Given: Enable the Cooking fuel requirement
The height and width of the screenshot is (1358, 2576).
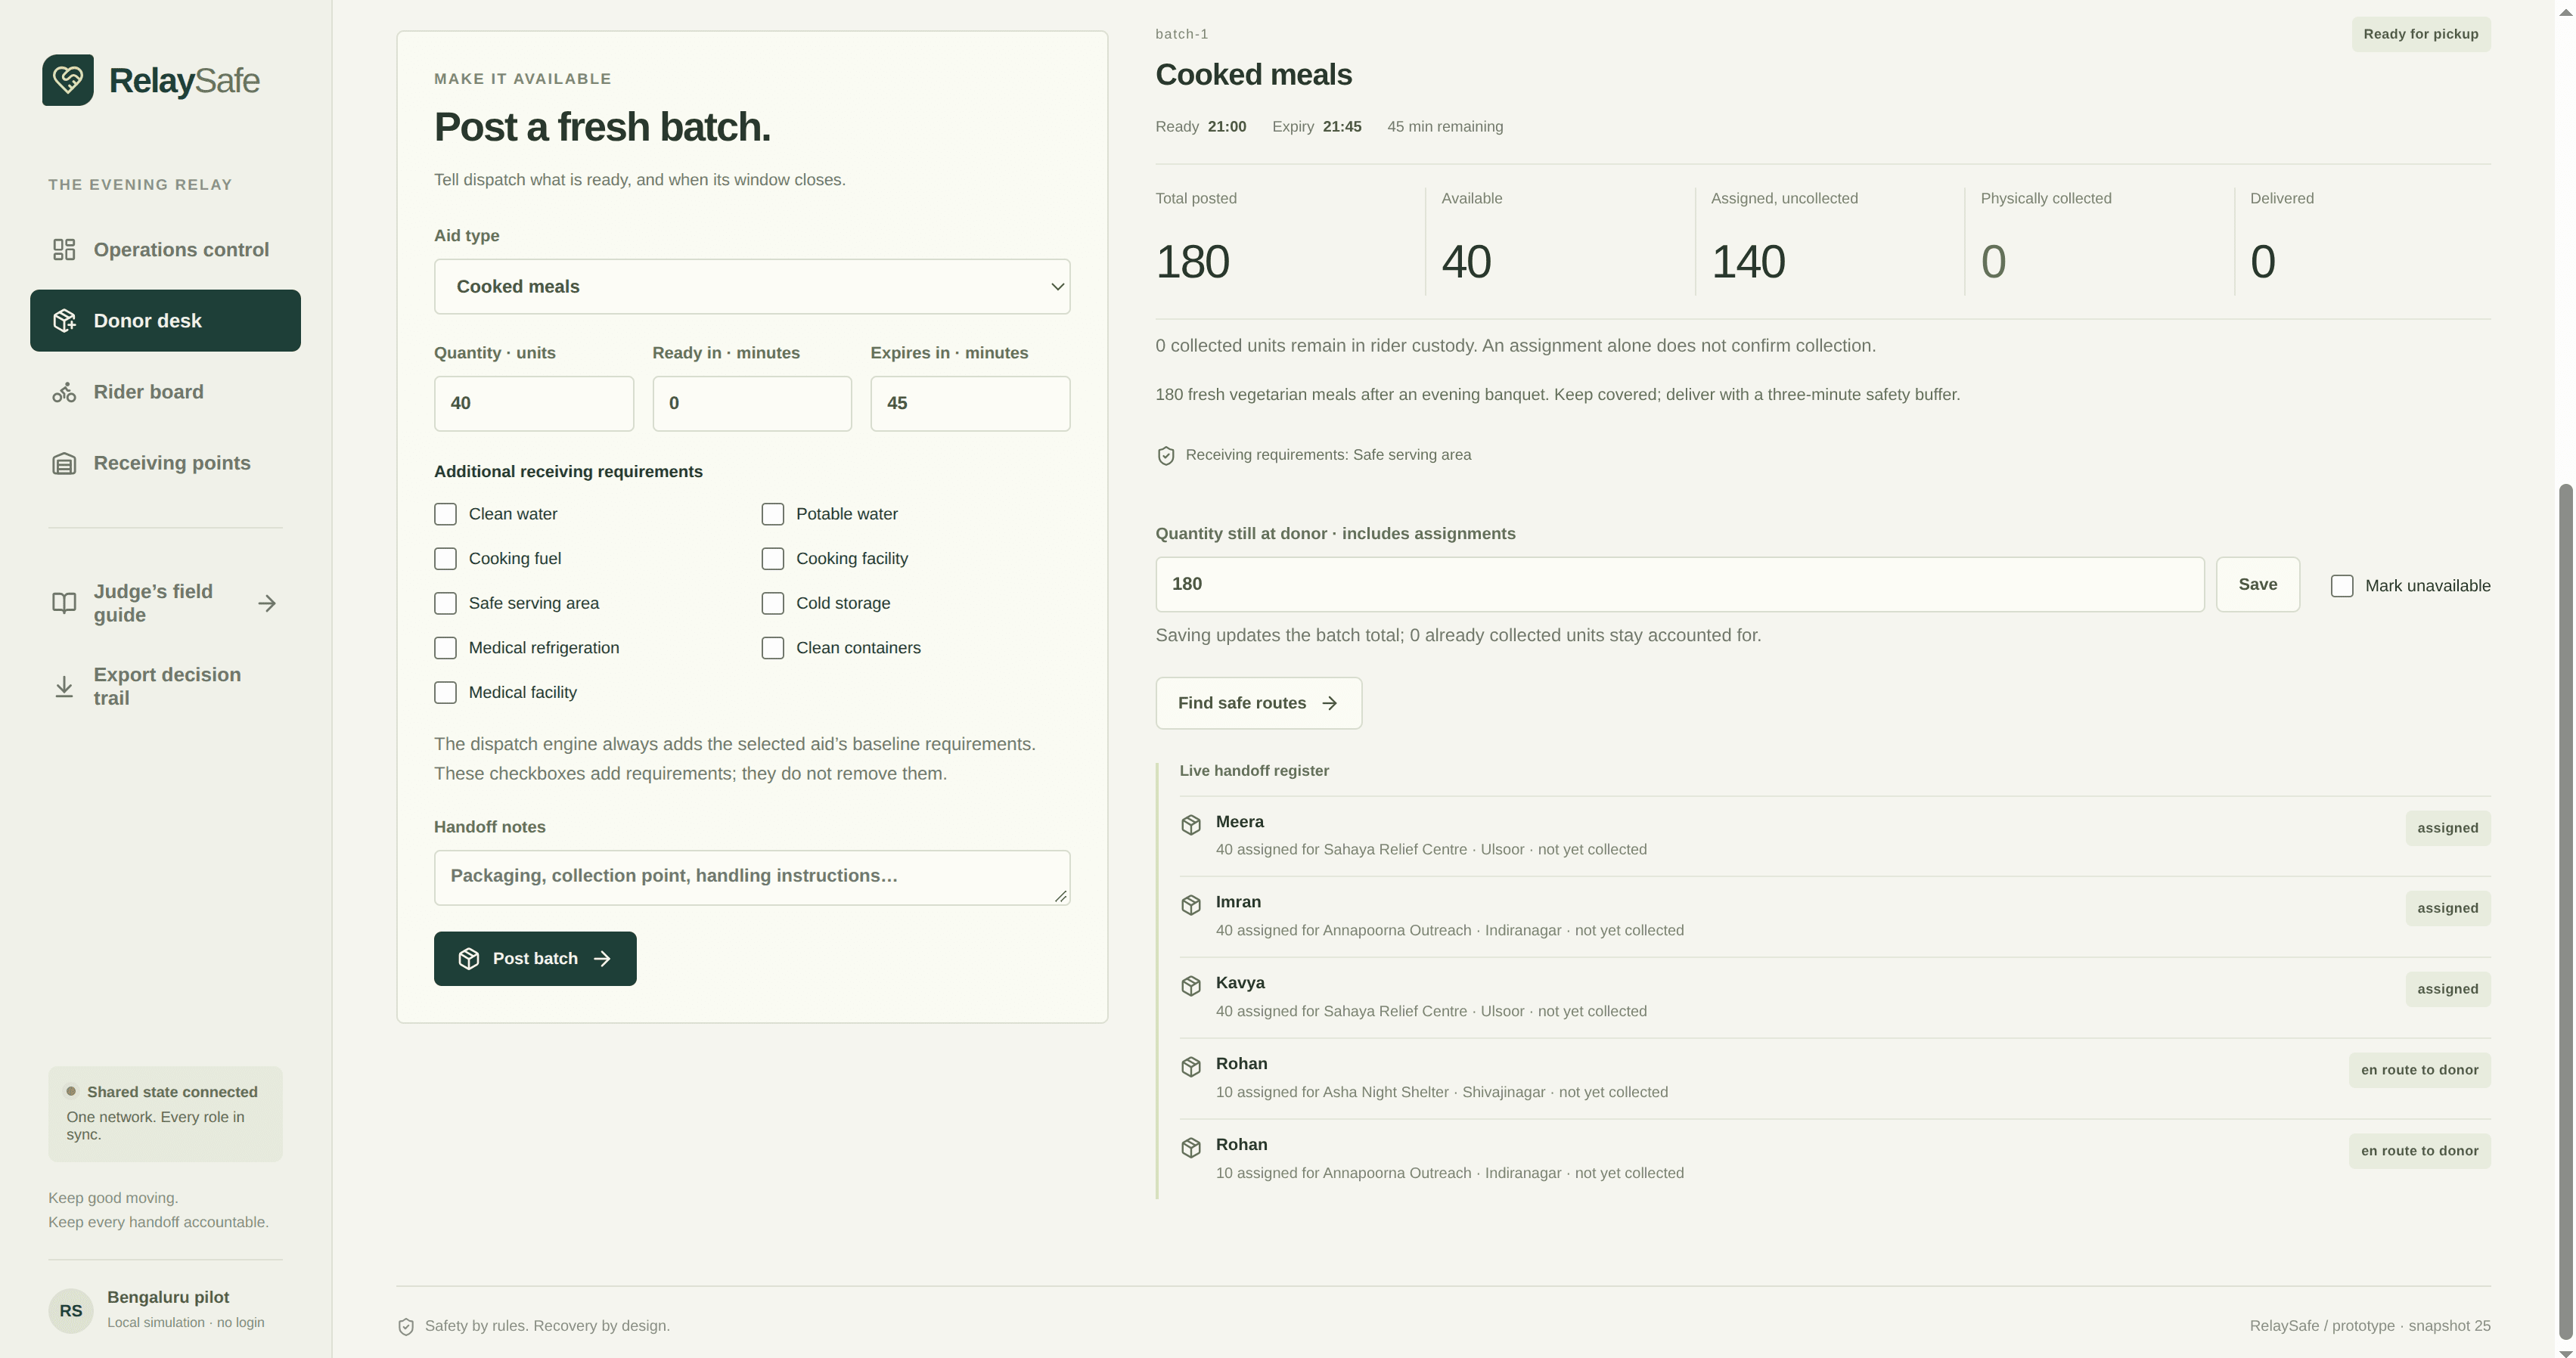Looking at the screenshot, I should pyautogui.click(x=445, y=559).
